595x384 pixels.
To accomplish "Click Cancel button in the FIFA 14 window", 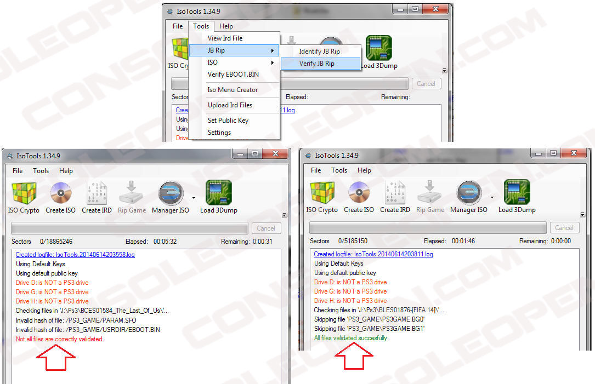I will point(564,227).
